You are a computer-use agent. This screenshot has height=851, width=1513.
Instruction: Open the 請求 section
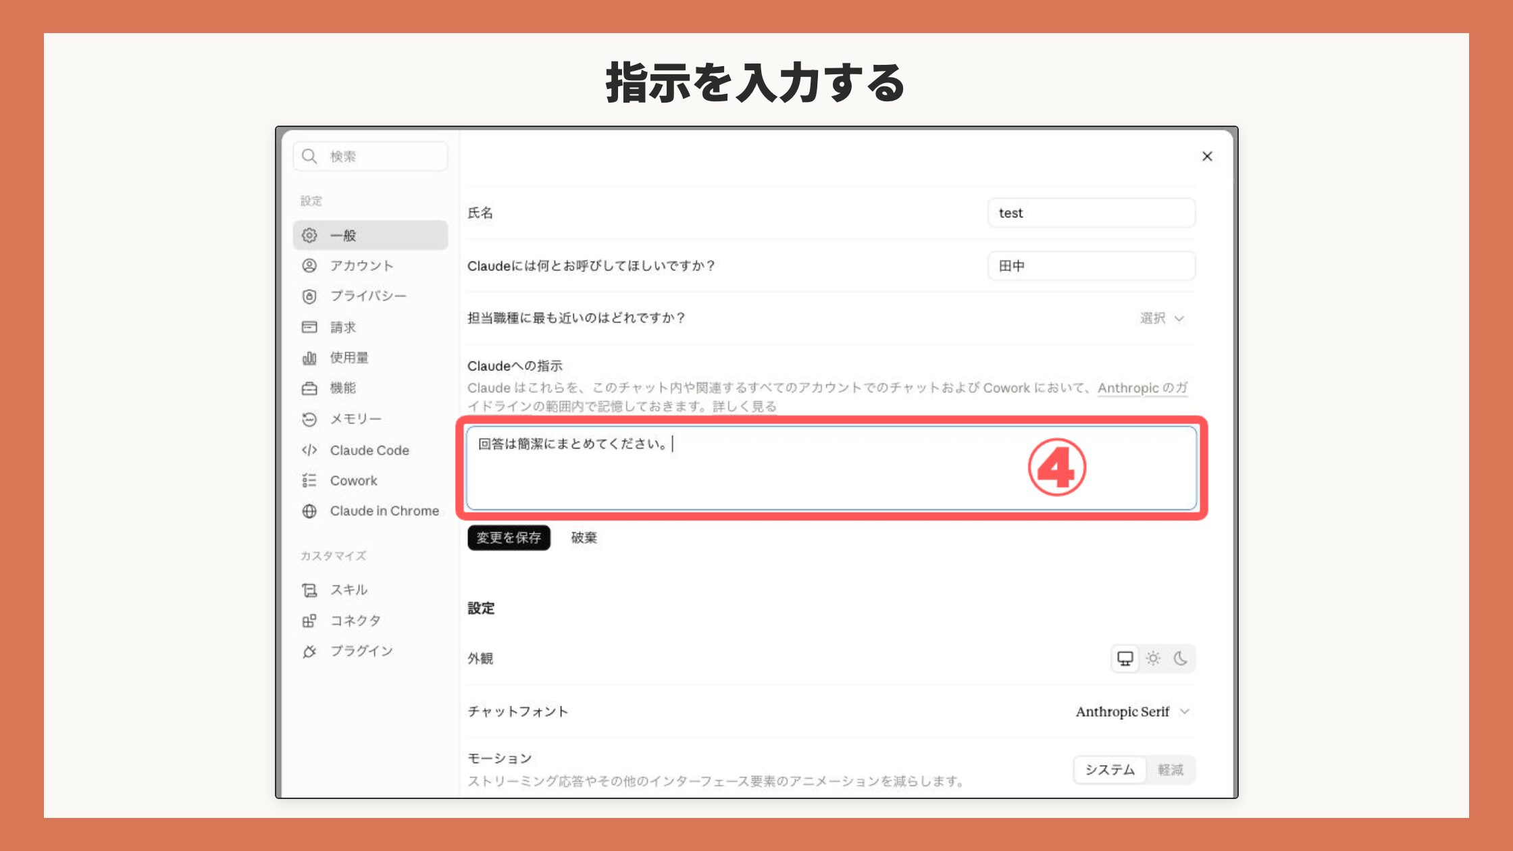370,327
